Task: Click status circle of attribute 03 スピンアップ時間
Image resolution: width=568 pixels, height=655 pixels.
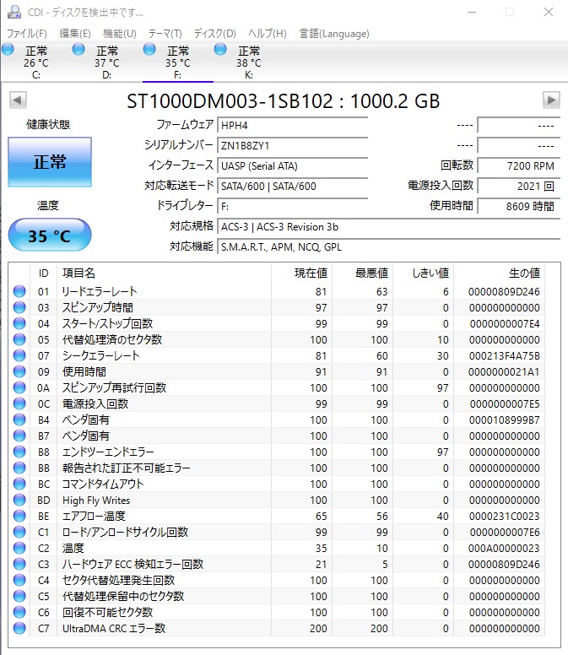Action: [x=19, y=307]
